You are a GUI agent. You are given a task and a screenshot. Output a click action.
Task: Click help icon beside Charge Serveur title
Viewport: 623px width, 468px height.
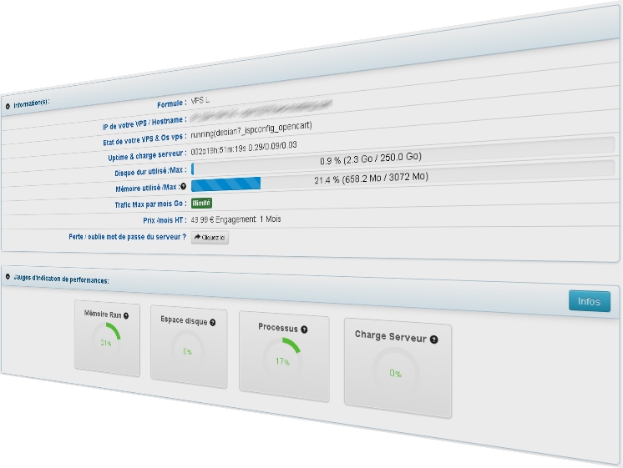tap(433, 339)
